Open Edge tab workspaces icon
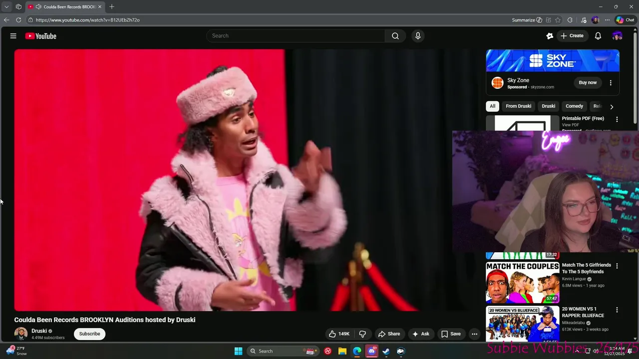This screenshot has height=359, width=639. coord(18,7)
